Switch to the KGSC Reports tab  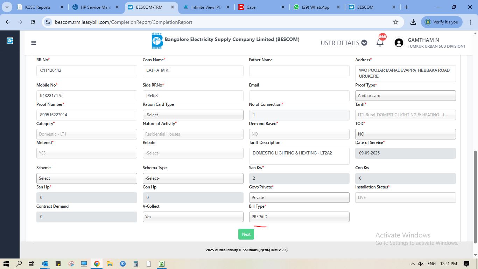point(38,7)
